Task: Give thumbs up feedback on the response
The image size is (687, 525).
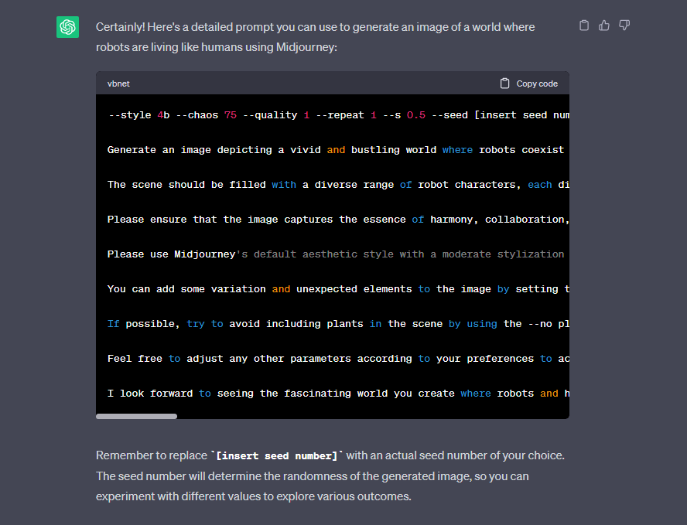Action: (604, 25)
